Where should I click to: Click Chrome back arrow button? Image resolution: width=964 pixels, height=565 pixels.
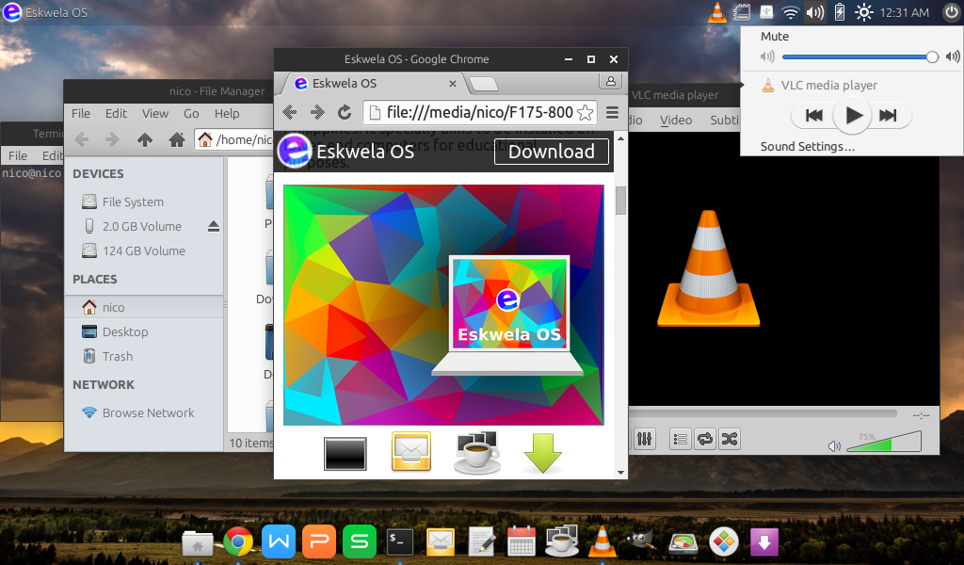click(x=290, y=112)
